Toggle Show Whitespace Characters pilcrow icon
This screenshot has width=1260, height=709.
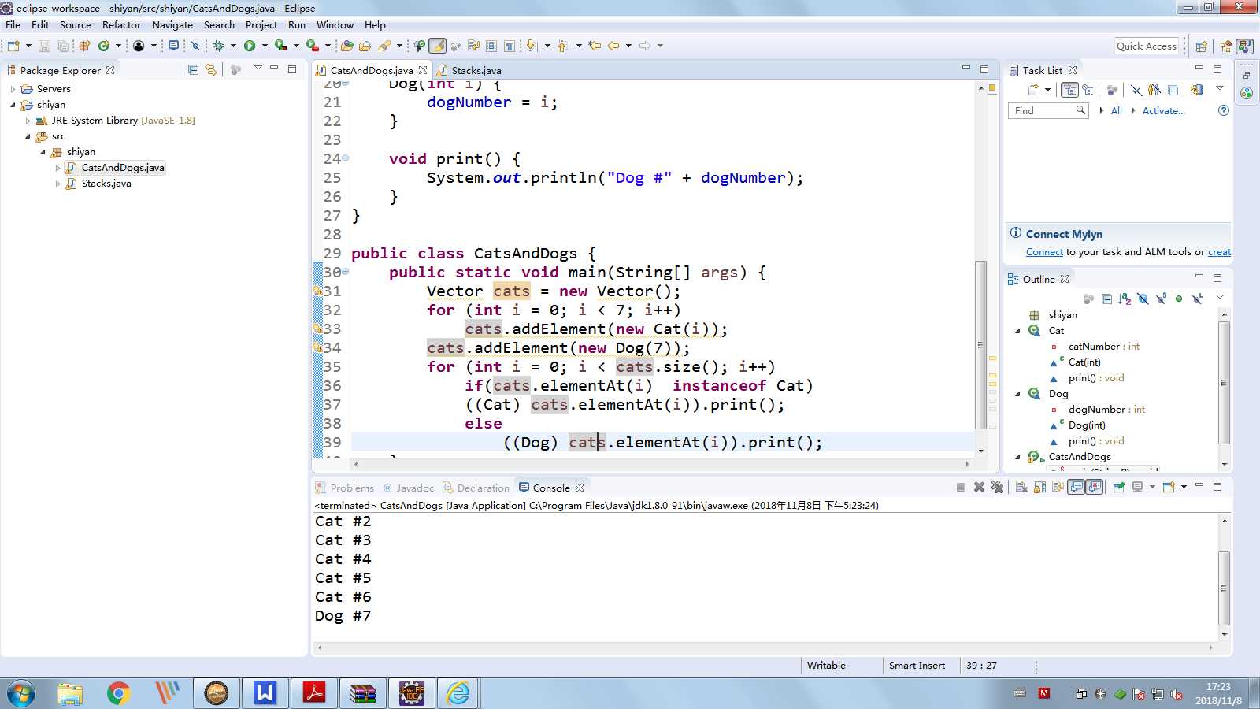pyautogui.click(x=510, y=46)
